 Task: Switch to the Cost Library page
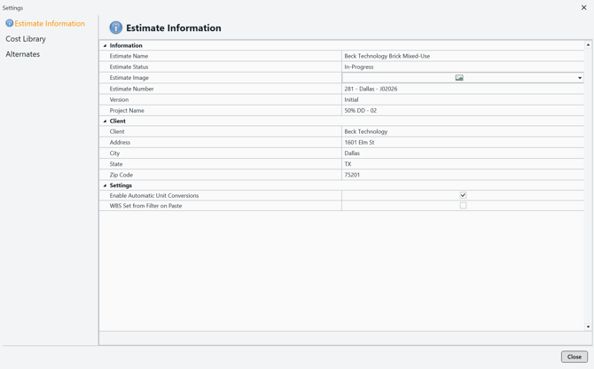coord(26,39)
